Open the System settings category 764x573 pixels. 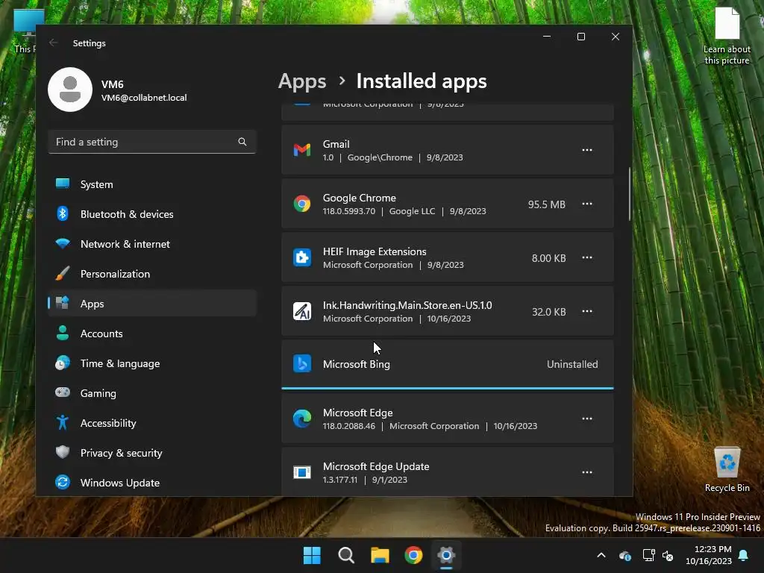[152, 185]
